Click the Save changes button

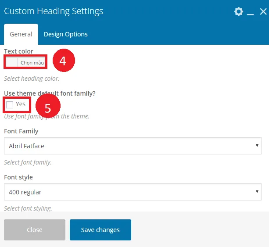pos(100,230)
